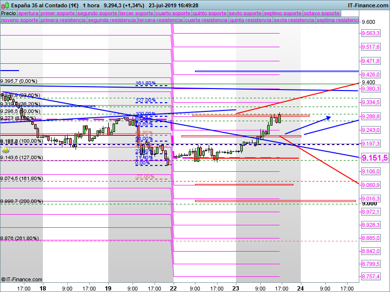390x292 pixels.
Task: Click the blue 127,00% retracement label
Action: tap(146, 100)
